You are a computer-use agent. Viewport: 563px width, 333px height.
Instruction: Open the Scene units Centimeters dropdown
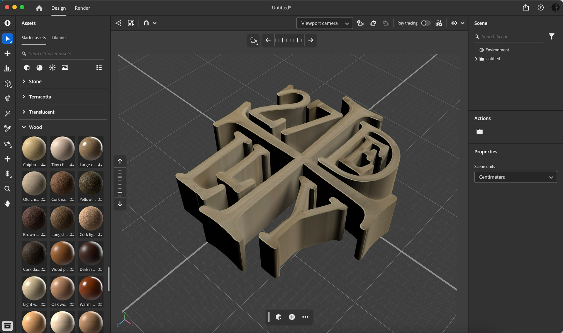tap(515, 177)
